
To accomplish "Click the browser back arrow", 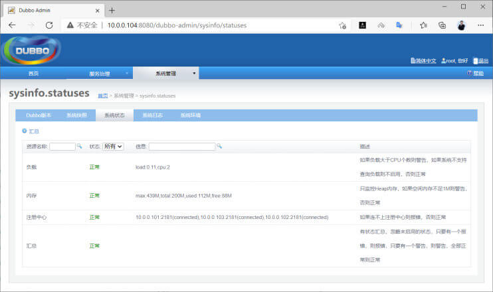I will coord(12,25).
